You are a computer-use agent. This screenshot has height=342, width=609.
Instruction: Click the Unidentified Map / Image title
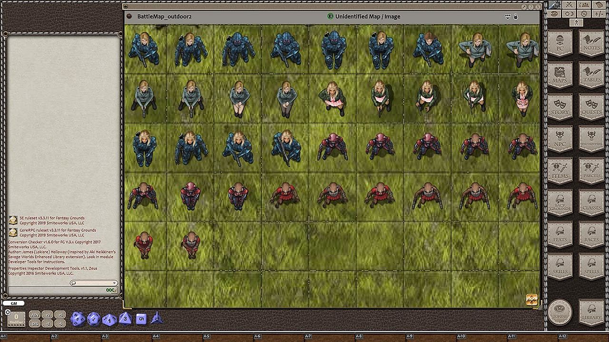(368, 17)
